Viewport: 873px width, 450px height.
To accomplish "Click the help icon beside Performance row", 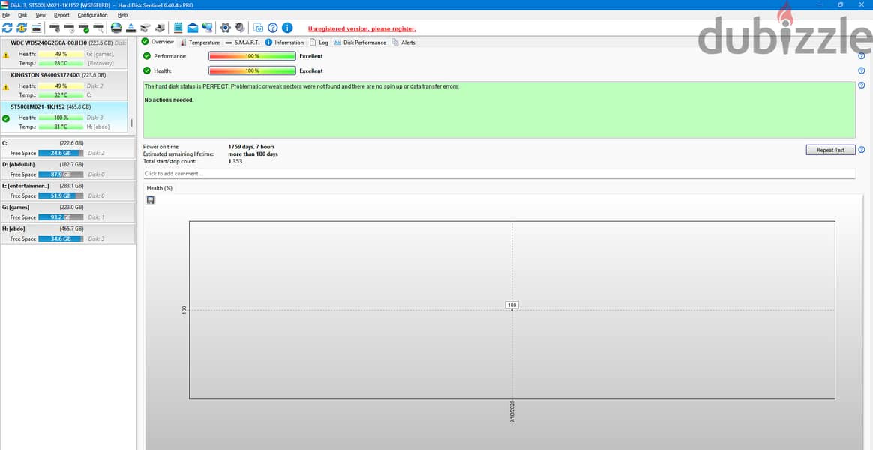I will pyautogui.click(x=861, y=56).
